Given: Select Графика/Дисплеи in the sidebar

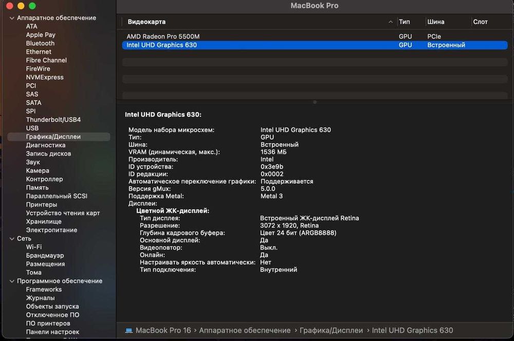Looking at the screenshot, I should pyautogui.click(x=59, y=137).
